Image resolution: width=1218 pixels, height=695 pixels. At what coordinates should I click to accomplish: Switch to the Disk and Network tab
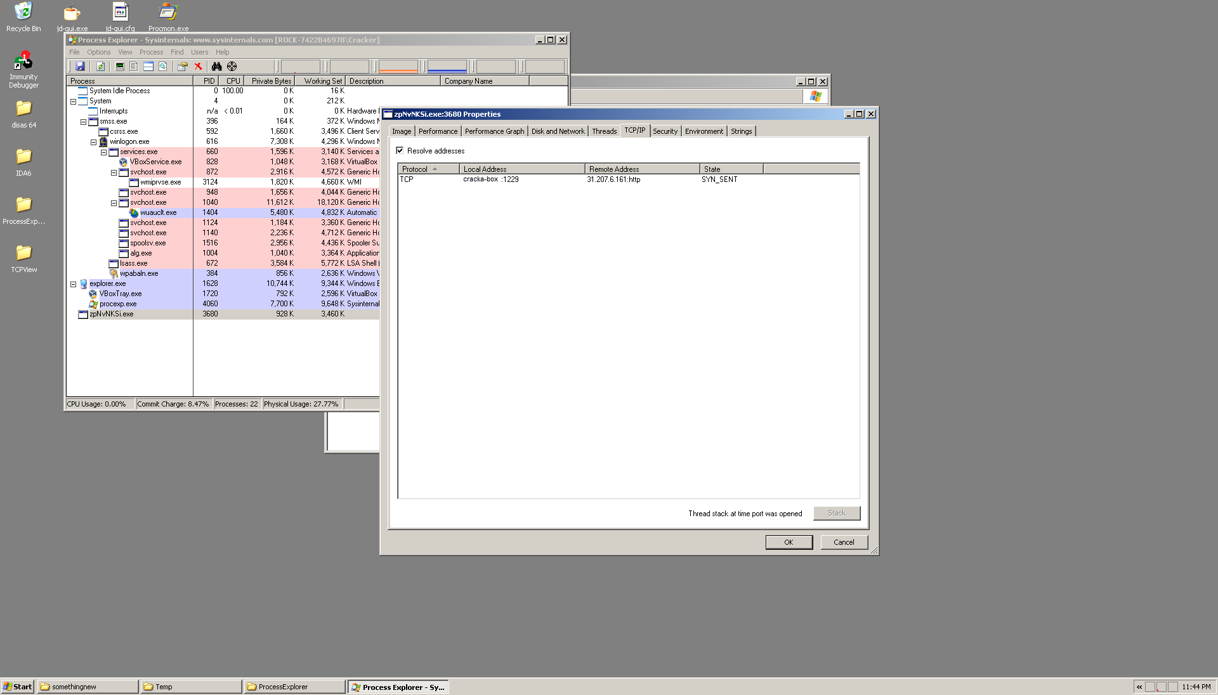click(558, 131)
